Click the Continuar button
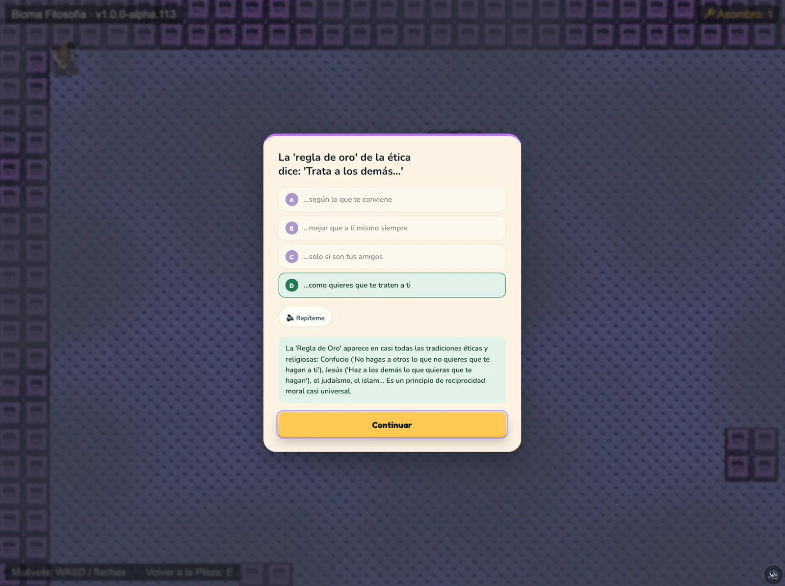785x586 pixels. coord(392,425)
